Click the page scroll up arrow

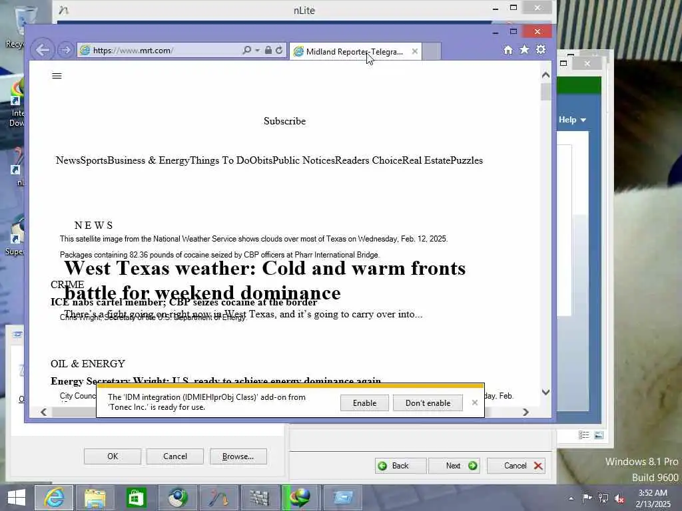coord(546,75)
